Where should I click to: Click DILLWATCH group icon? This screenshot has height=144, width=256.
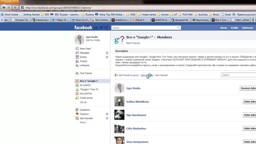point(77,94)
